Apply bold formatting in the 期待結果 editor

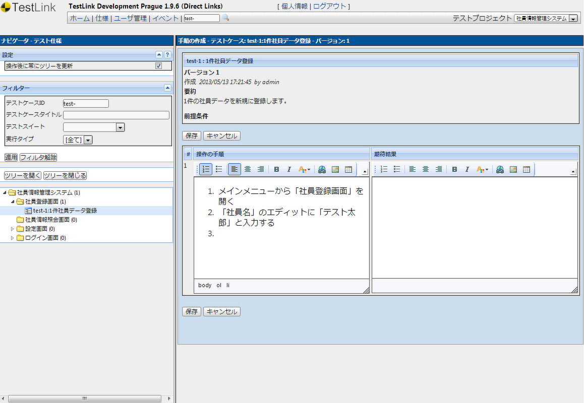coord(454,169)
